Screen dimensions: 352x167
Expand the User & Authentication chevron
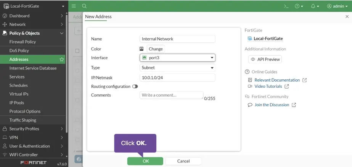point(62,146)
